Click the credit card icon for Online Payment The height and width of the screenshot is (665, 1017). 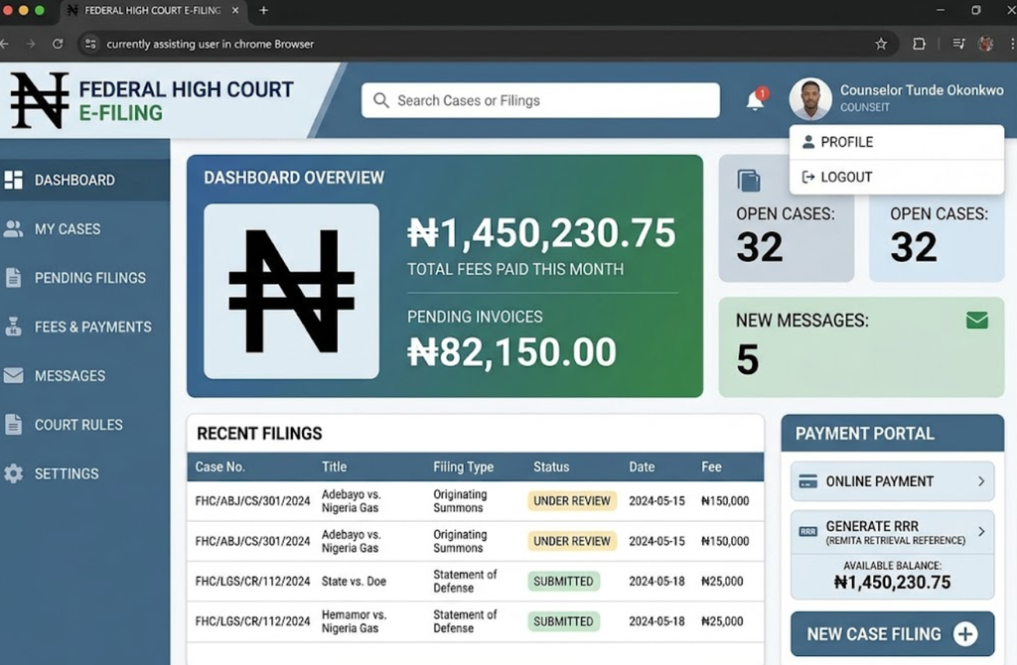point(807,481)
